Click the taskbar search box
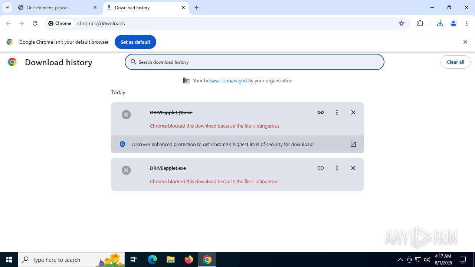Viewport: 475px width, 267px height. pos(71,260)
